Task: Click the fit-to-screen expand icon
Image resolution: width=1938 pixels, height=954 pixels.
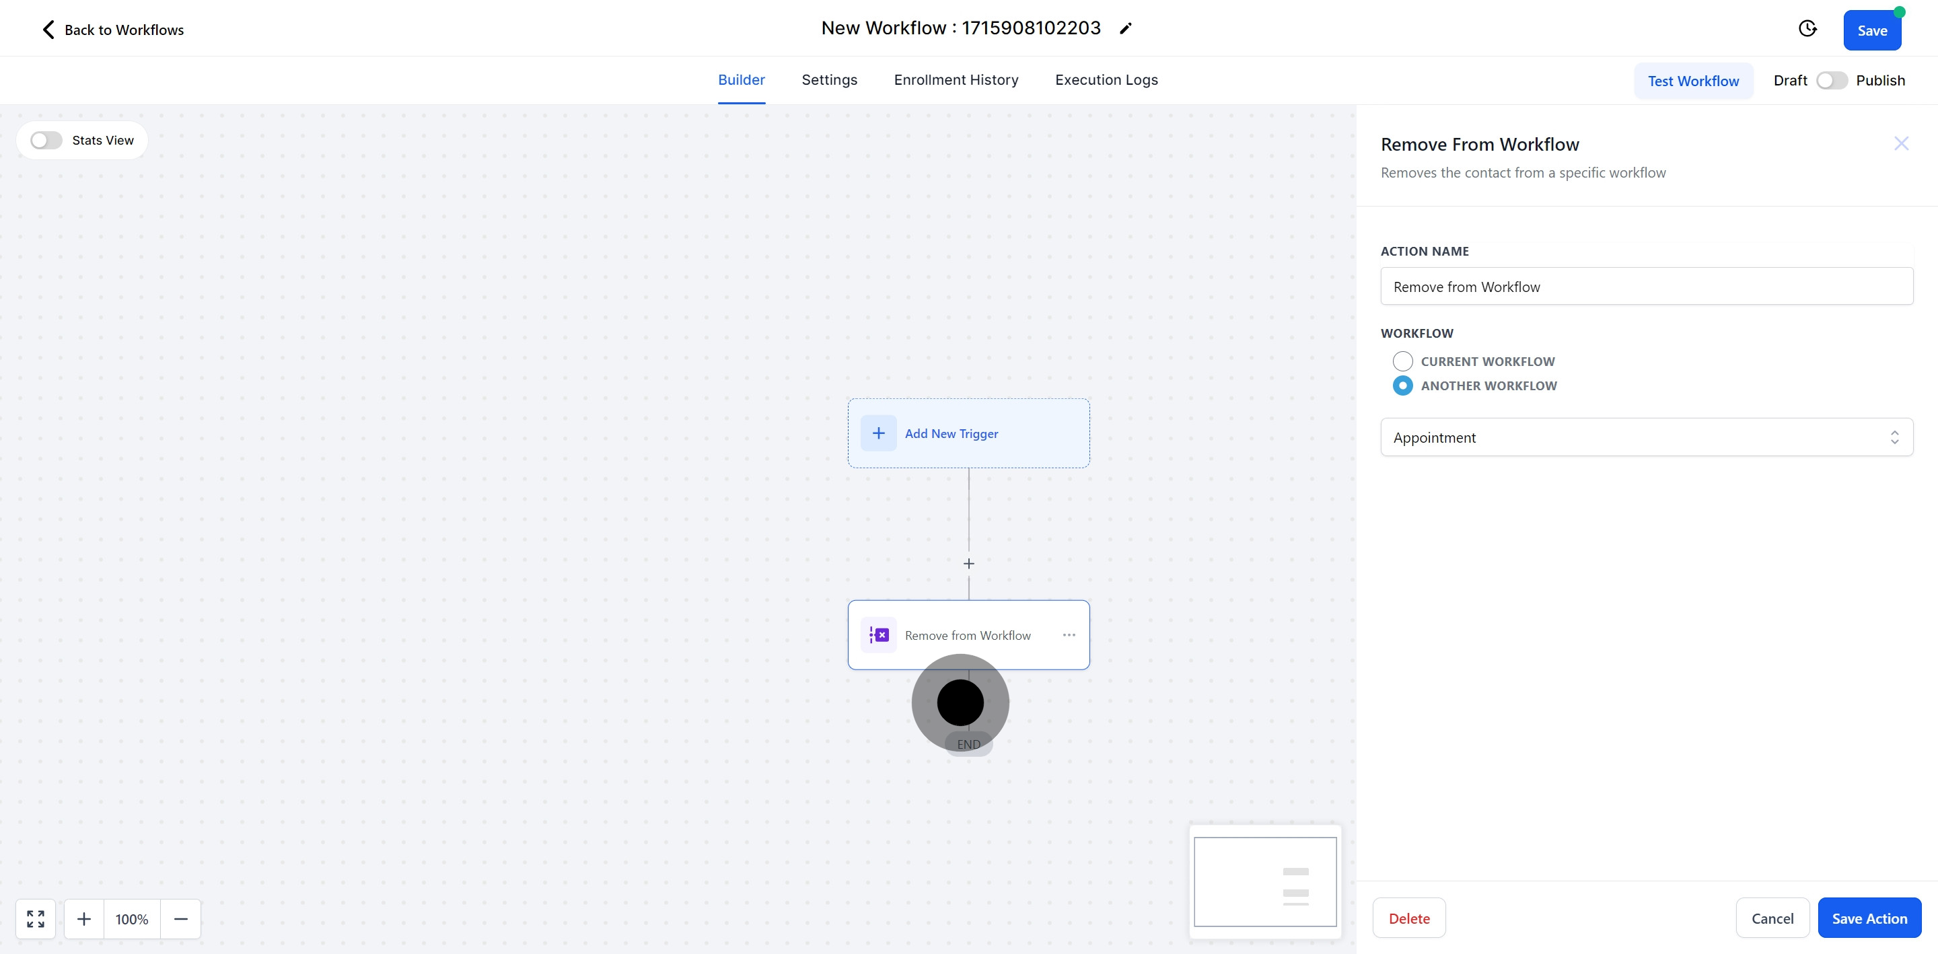Action: pyautogui.click(x=36, y=918)
